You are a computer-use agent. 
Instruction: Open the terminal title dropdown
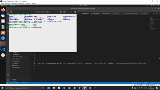pyautogui.click(x=43, y=12)
